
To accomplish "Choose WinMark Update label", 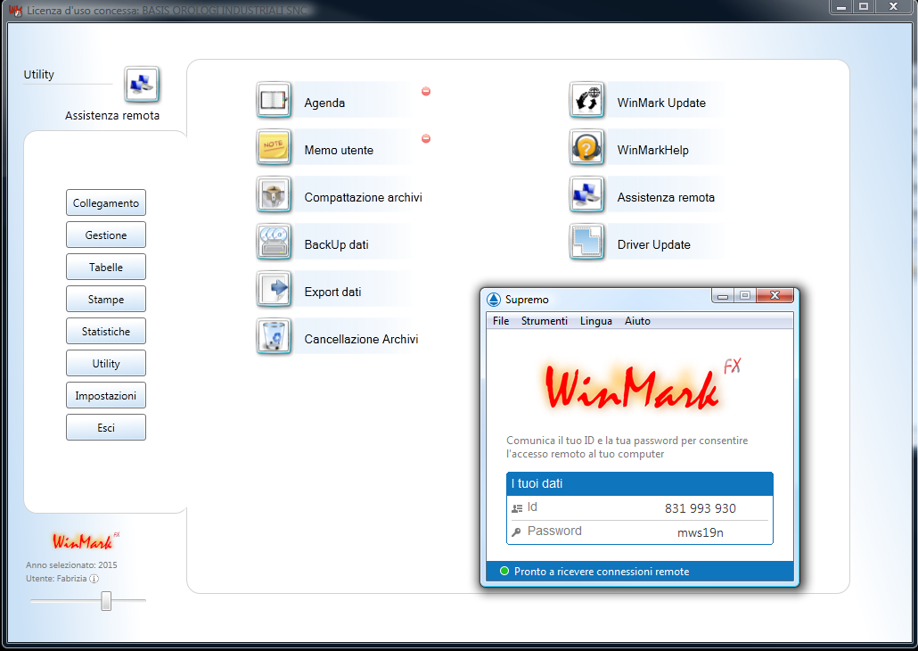I will [x=661, y=103].
